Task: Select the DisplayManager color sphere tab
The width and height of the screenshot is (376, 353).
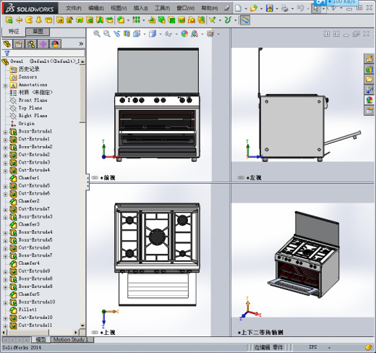Action: point(55,44)
